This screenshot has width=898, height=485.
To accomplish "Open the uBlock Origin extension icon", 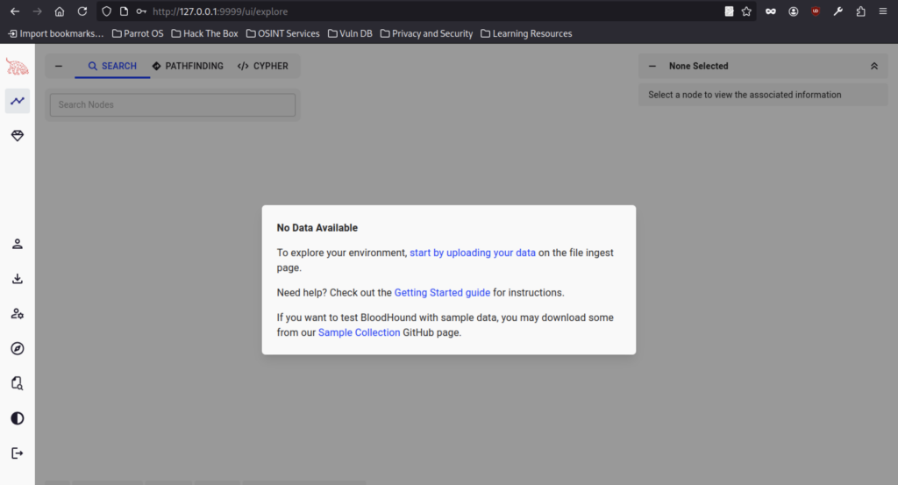I will (x=816, y=11).
